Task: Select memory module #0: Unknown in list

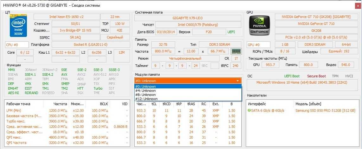Action: click(x=188, y=87)
